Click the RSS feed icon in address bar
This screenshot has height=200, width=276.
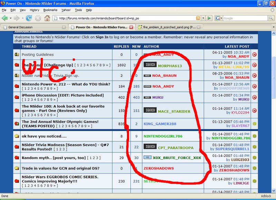pos(198,18)
